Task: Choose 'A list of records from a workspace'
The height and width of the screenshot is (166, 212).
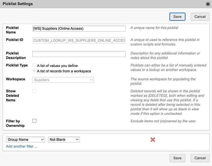Action: (34, 71)
